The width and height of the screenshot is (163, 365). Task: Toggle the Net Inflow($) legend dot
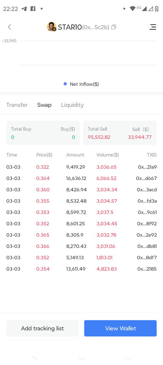(x=65, y=84)
